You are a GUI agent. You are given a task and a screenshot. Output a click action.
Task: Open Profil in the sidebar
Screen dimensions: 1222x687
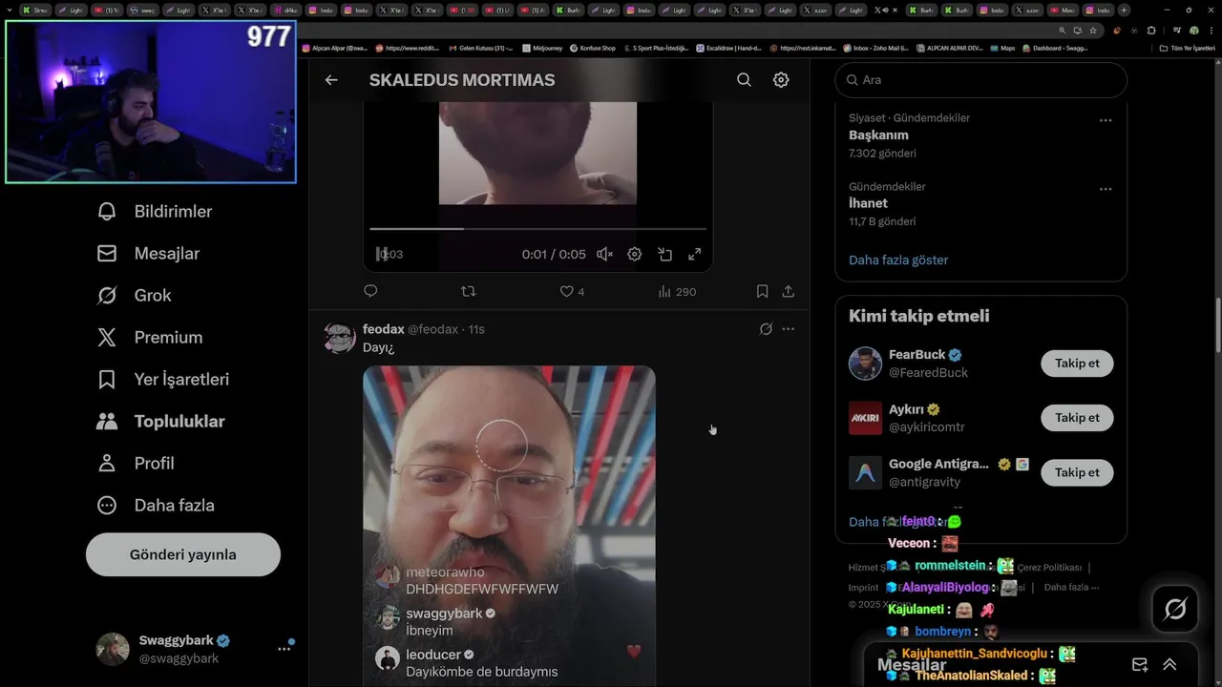point(136,463)
